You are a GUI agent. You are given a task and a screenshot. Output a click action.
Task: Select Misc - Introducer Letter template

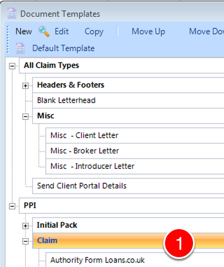(x=135, y=167)
